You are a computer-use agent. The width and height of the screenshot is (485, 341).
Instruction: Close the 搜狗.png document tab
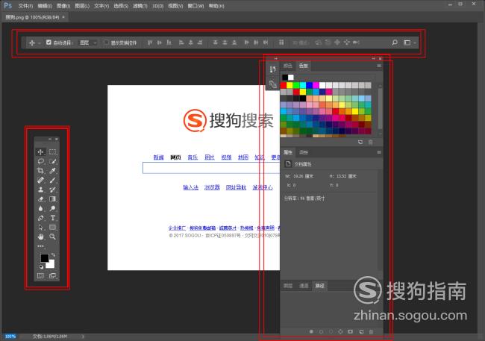point(63,17)
